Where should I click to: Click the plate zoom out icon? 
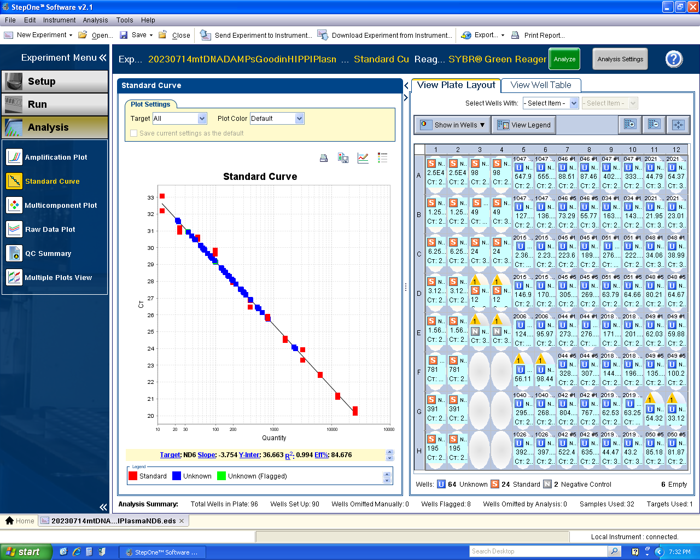coord(654,125)
